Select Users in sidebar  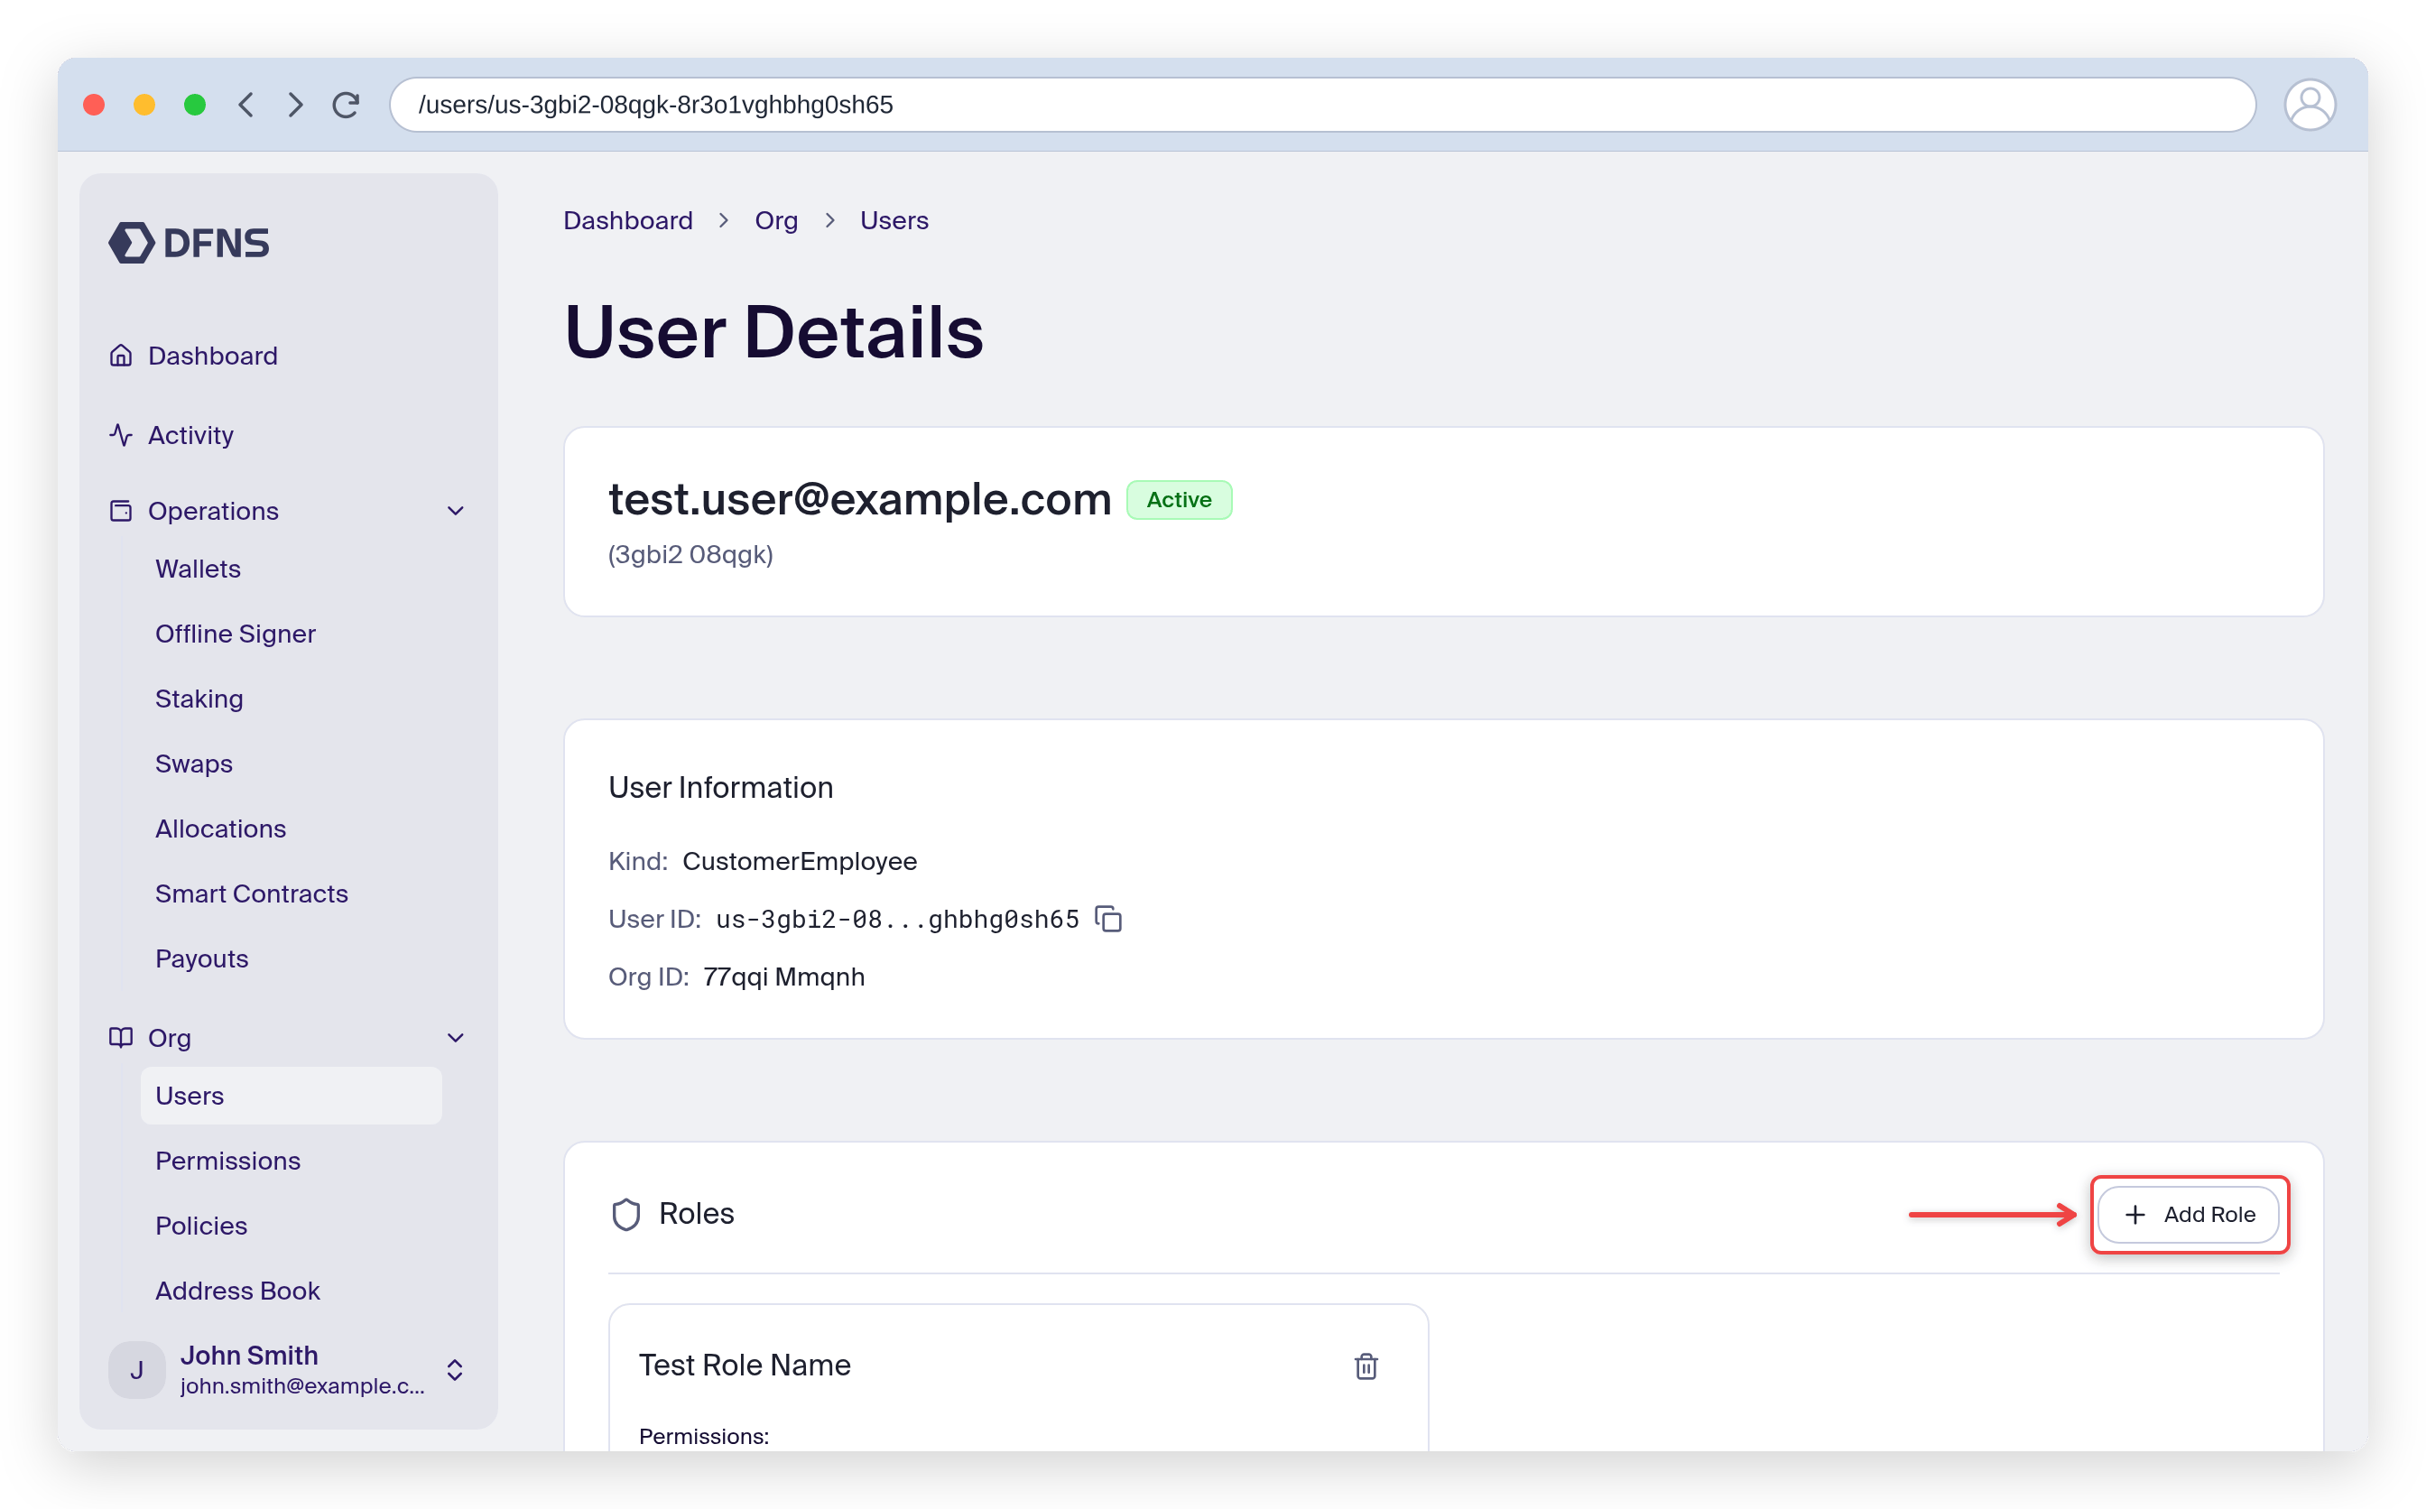[x=291, y=1096]
